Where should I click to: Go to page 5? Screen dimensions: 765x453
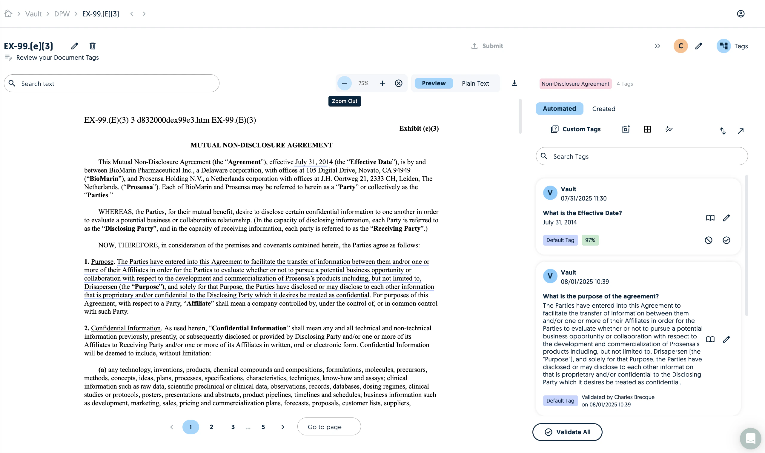(x=263, y=427)
